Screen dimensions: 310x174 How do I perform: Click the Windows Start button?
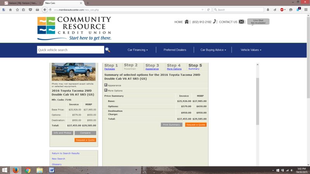[x=4, y=170]
